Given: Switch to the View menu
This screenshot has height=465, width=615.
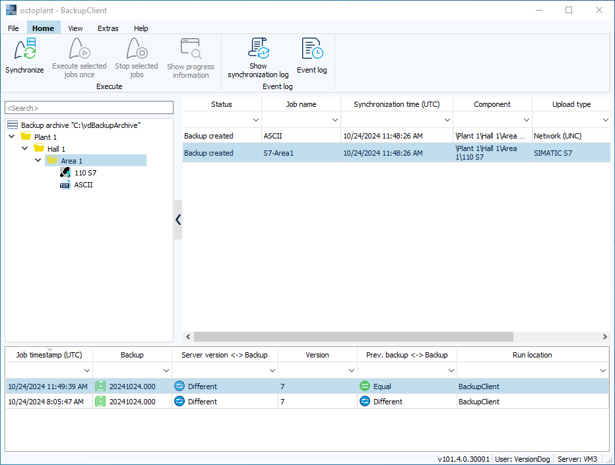Looking at the screenshot, I should [x=75, y=28].
